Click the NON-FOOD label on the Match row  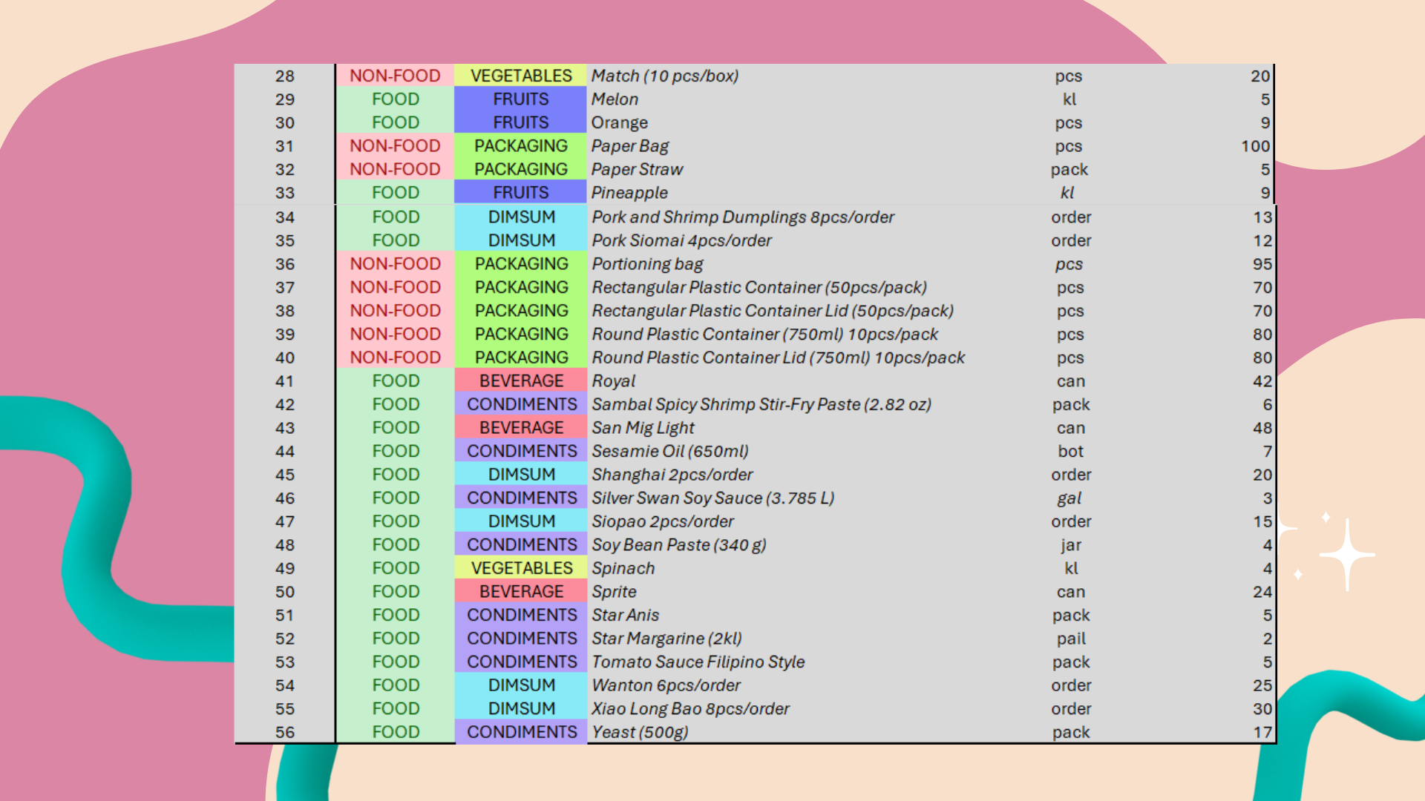[x=395, y=76]
